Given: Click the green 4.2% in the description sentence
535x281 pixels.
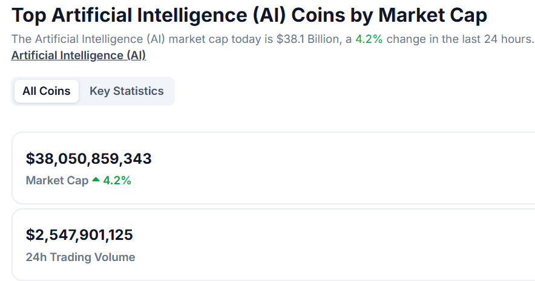Looking at the screenshot, I should tap(369, 40).
